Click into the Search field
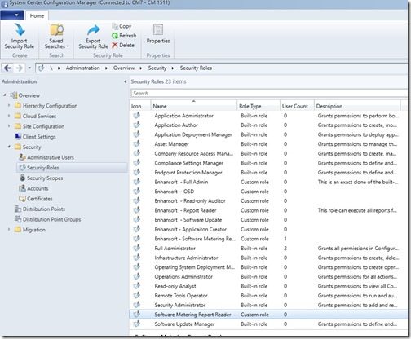The image size is (411, 339). [x=269, y=93]
